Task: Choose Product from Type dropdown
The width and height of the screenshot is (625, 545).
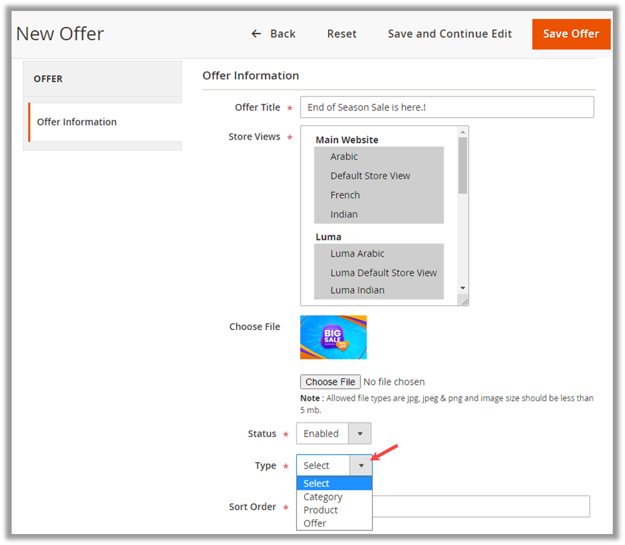Action: [321, 510]
